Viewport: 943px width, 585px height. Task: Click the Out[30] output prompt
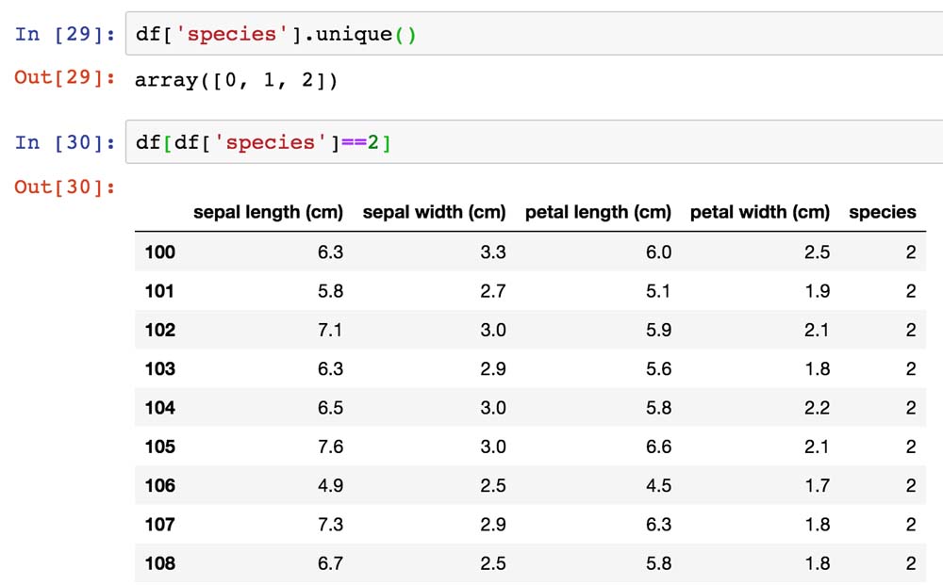point(65,187)
